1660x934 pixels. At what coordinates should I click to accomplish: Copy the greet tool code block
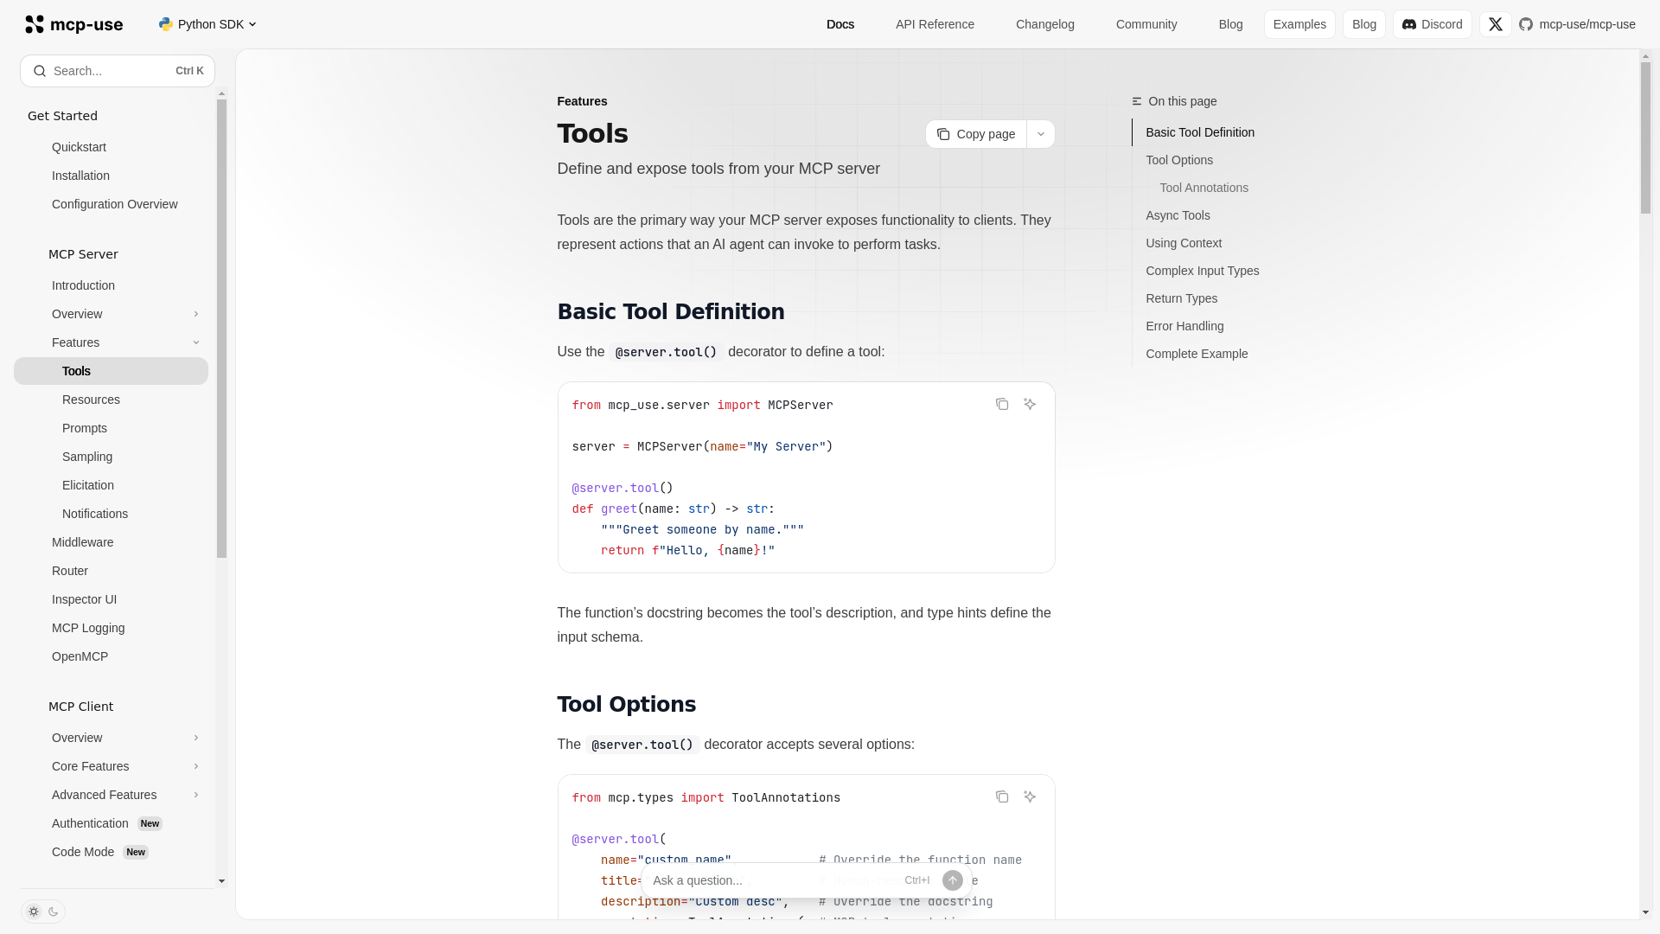coord(1001,404)
